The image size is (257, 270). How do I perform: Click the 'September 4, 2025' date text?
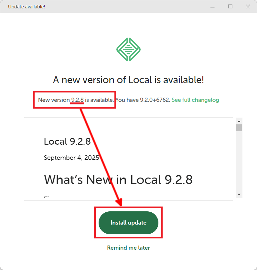pyautogui.click(x=71, y=158)
